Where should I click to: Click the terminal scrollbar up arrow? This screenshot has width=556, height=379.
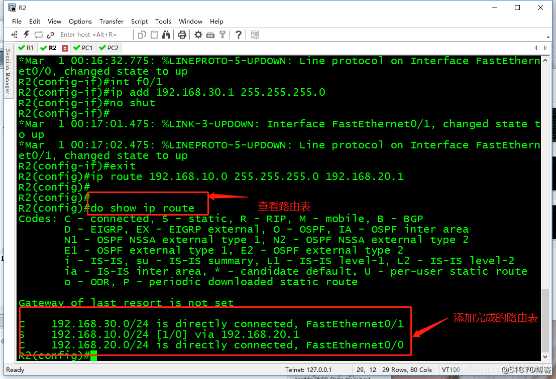545,60
